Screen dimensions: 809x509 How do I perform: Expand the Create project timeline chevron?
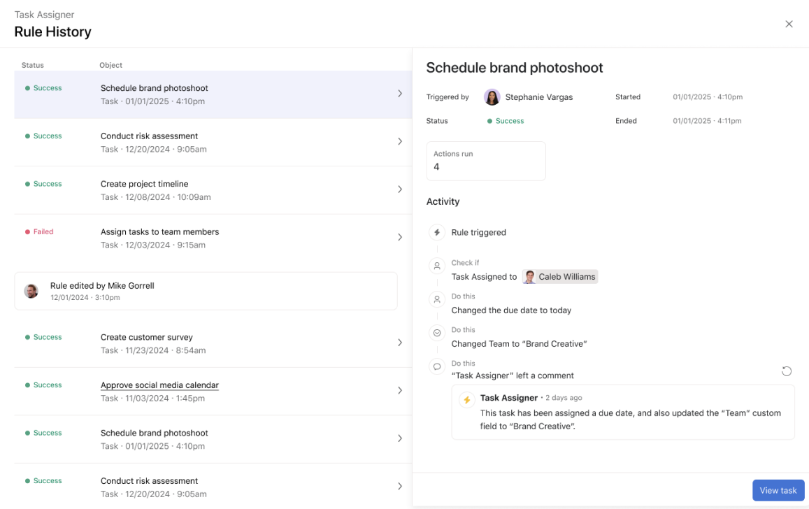[x=400, y=189]
